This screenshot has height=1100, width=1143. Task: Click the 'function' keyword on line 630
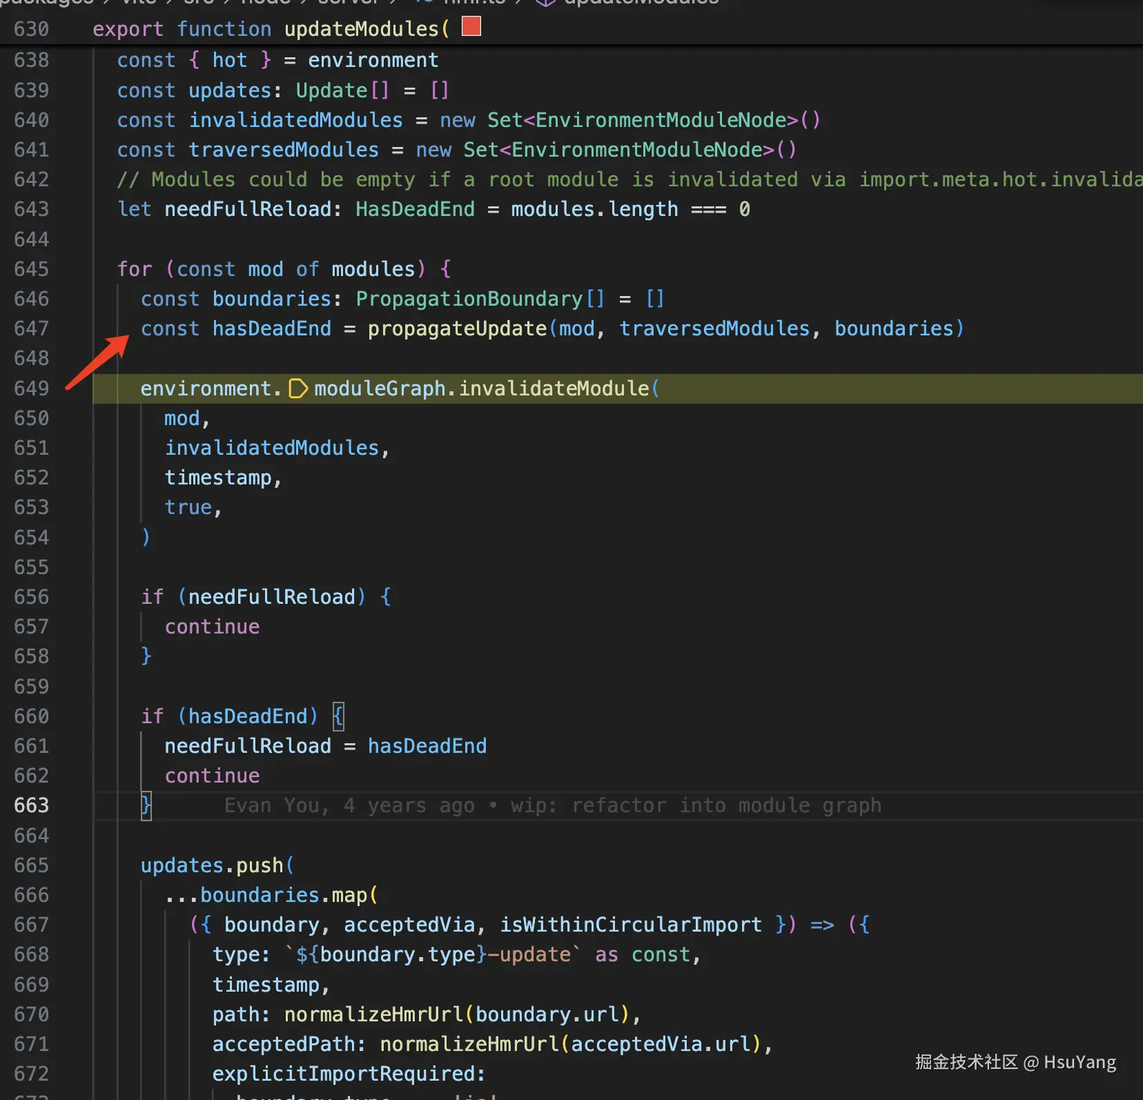(x=224, y=29)
